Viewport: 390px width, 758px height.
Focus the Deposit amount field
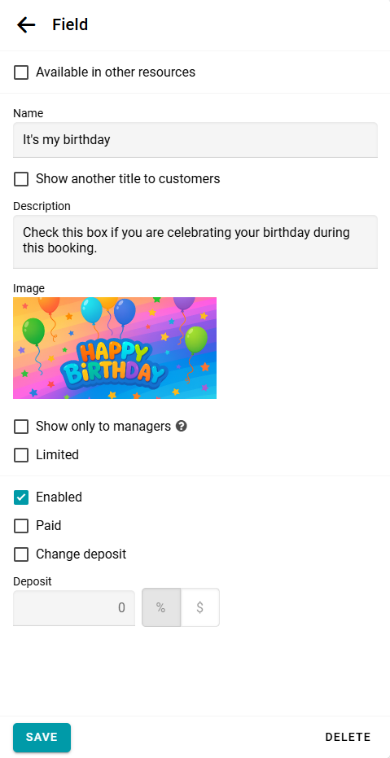point(74,607)
